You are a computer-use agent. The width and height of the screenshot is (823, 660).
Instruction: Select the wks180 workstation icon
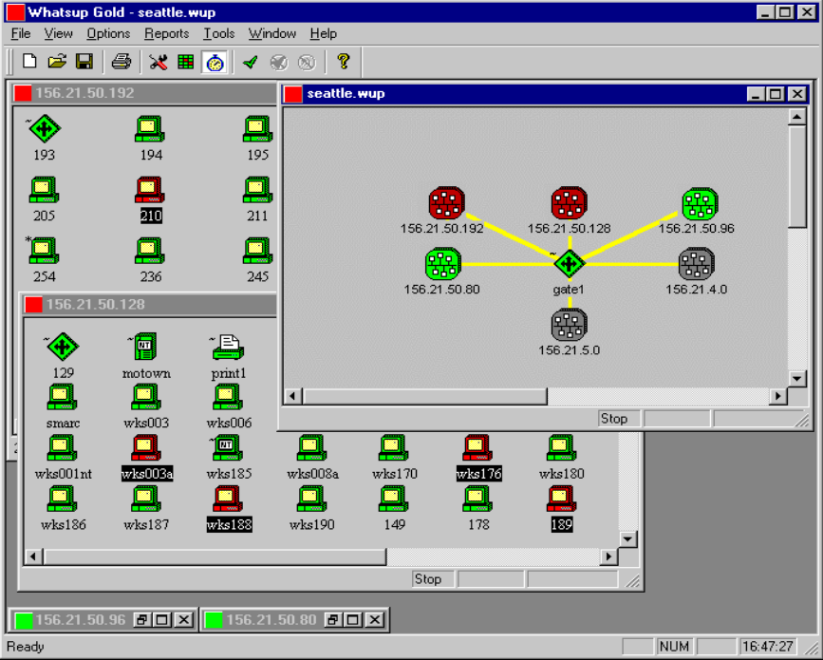click(561, 448)
